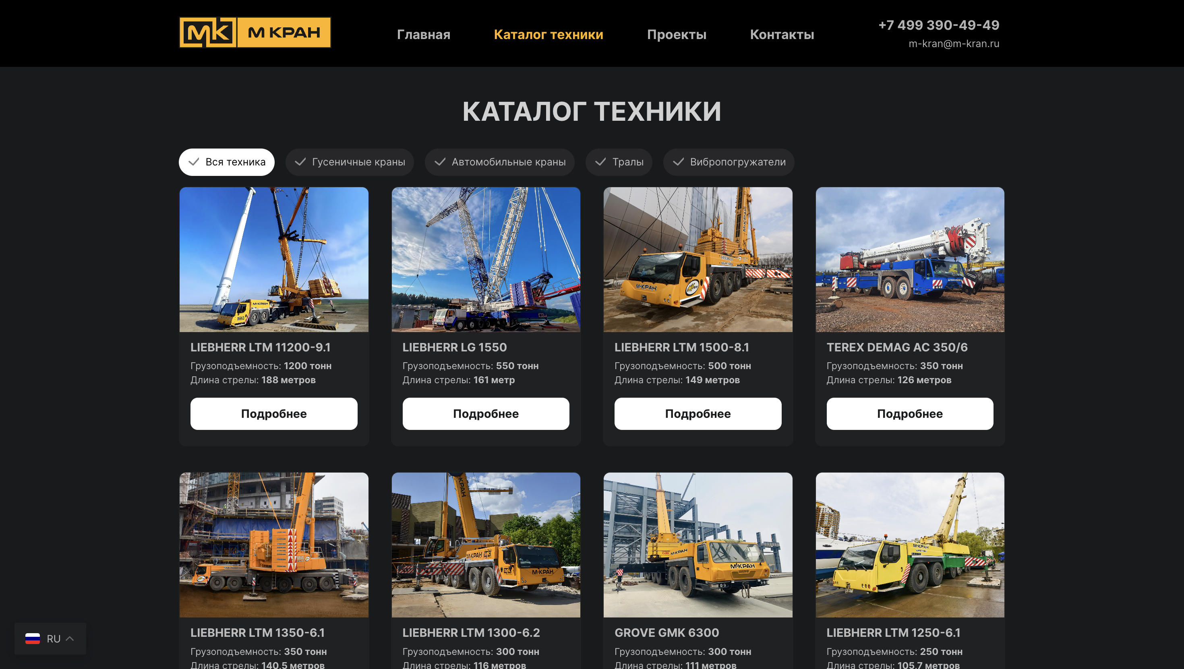Viewport: 1184px width, 669px height.
Task: Toggle the Гусеничные краны filter
Action: tap(349, 162)
